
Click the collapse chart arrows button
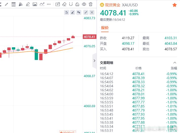(86, 12)
